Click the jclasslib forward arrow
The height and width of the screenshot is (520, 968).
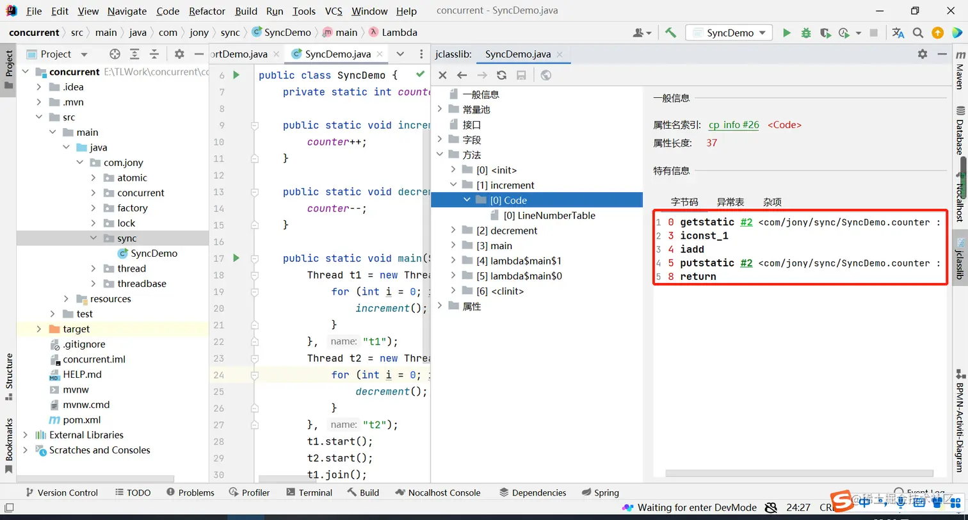tap(481, 75)
